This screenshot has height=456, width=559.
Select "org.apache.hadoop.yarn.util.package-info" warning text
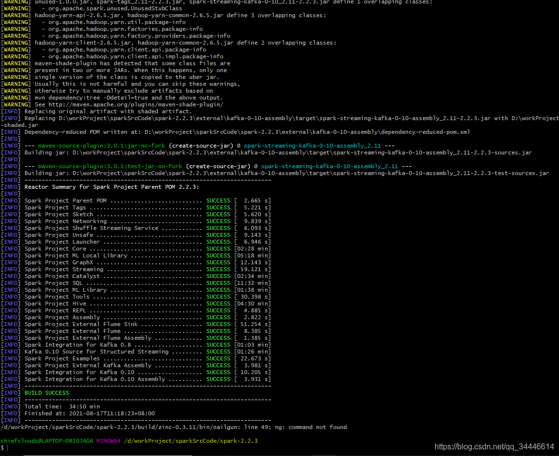[117, 22]
